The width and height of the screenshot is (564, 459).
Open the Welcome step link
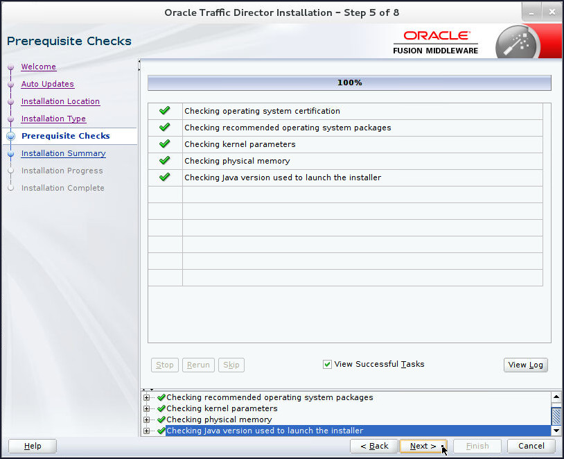point(38,67)
